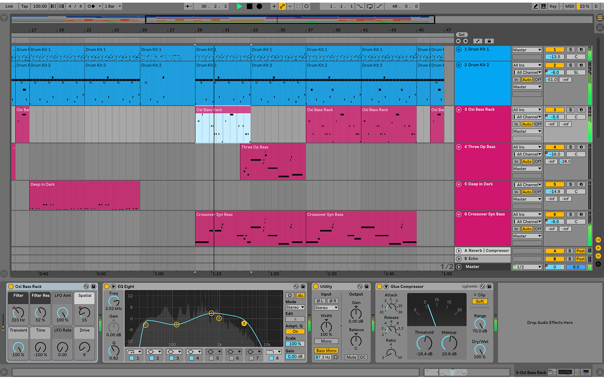The height and width of the screenshot is (380, 604).
Task: Arm recording on track 6 Crossover Syn Bass
Action: [581, 214]
